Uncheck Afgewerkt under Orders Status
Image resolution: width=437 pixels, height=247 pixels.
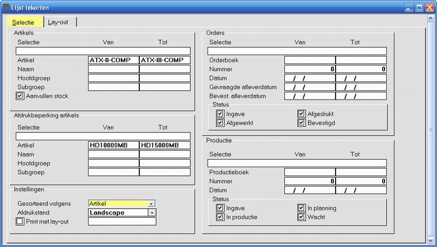(x=220, y=123)
